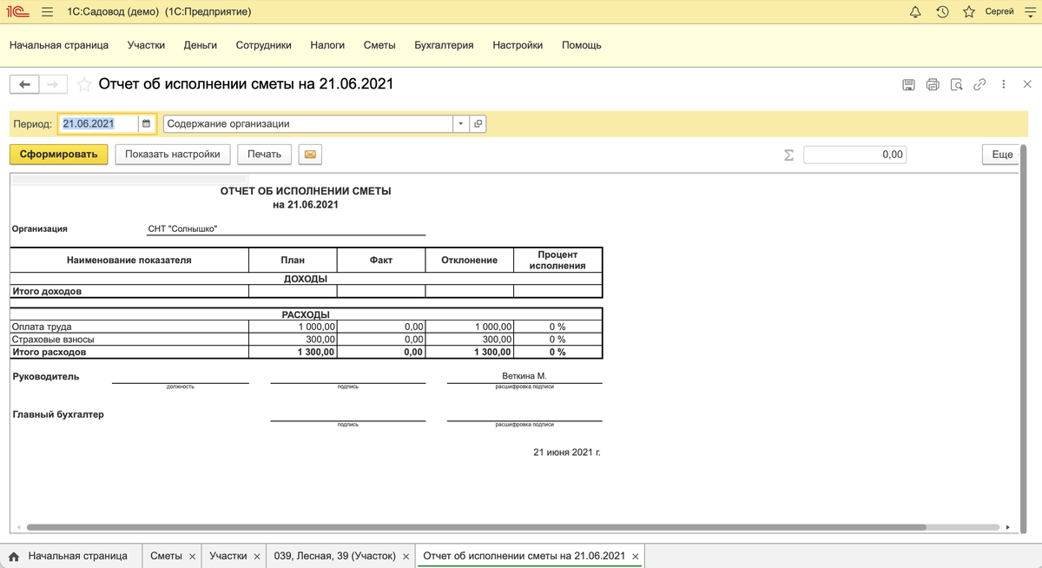The height and width of the screenshot is (568, 1042).
Task: Open the Сотрудники menu
Action: click(264, 45)
